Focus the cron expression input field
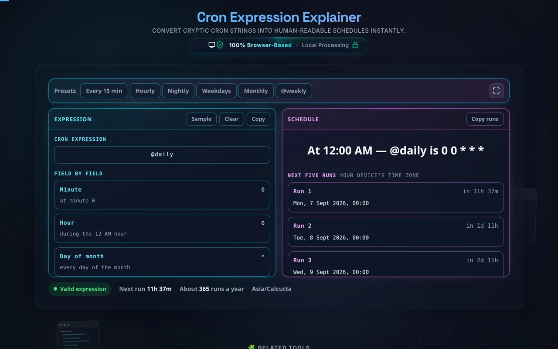558x349 pixels. point(162,154)
